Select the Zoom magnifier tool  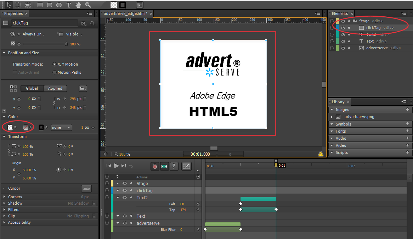tap(88, 5)
